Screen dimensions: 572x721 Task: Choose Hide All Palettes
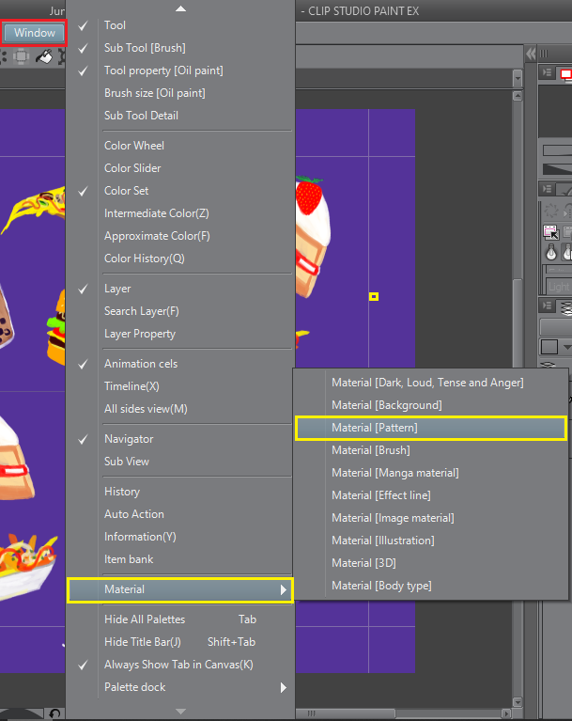[x=179, y=619]
